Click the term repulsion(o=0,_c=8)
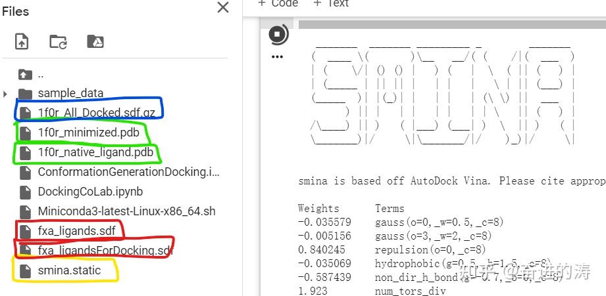Image resolution: width=606 pixels, height=296 pixels. 430,250
